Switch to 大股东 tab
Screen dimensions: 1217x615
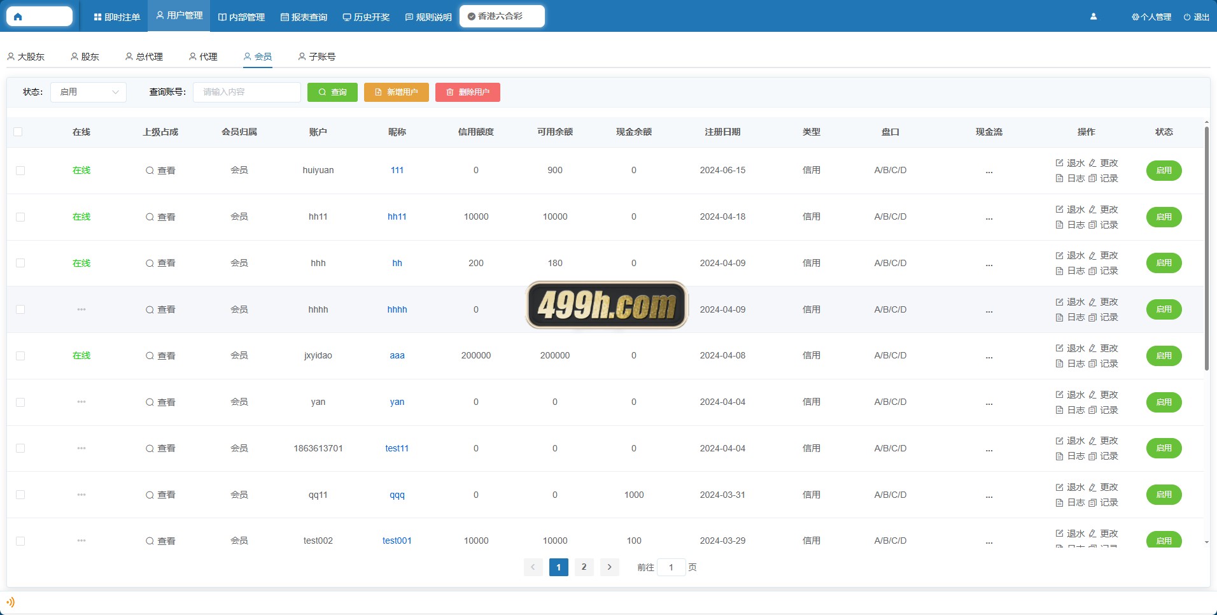25,57
